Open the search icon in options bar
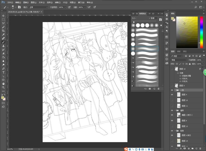This screenshot has width=206, height=151. click(x=196, y=7)
